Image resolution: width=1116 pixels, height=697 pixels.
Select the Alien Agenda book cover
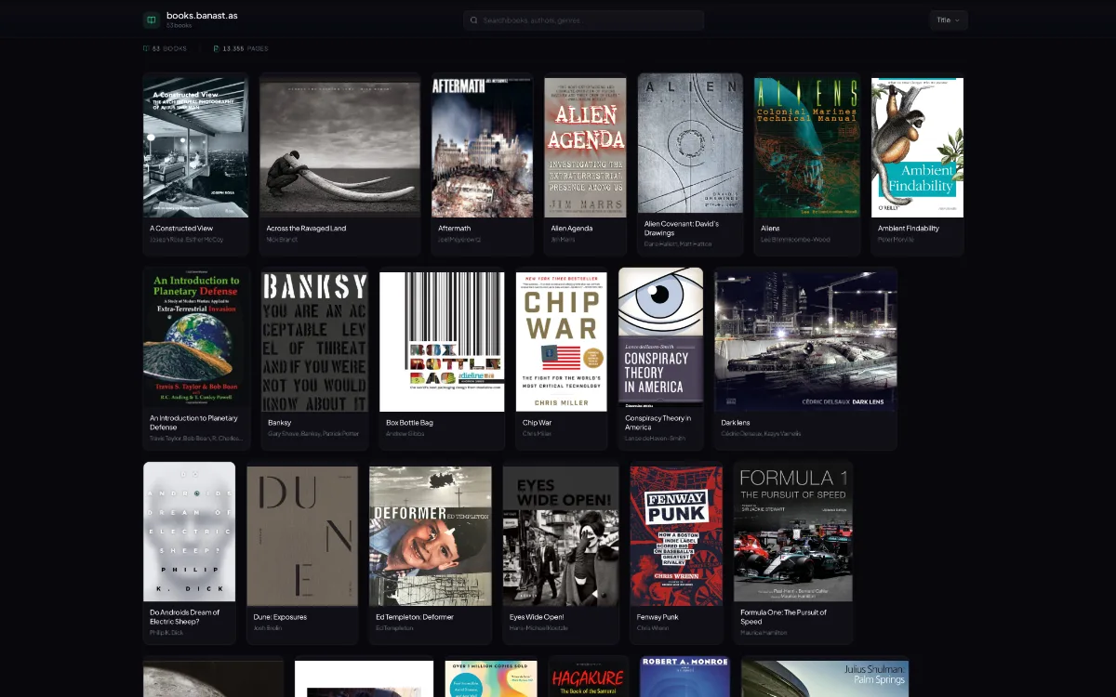click(585, 147)
